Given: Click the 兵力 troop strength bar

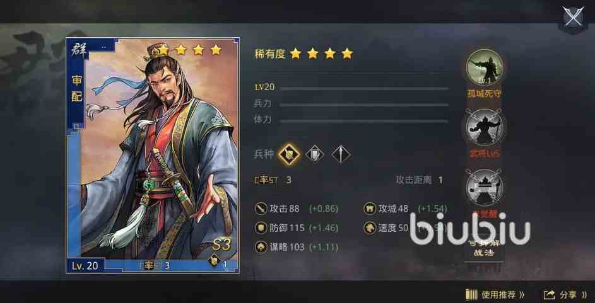Looking at the screenshot, I should click(x=364, y=105).
